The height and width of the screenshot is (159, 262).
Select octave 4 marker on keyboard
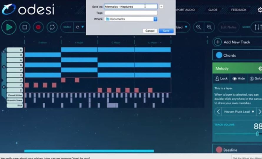[4, 67]
